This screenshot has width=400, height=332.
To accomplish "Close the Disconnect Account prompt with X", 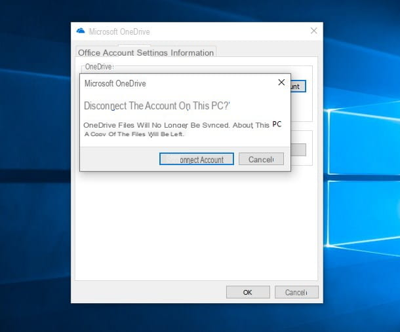I will pos(281,83).
